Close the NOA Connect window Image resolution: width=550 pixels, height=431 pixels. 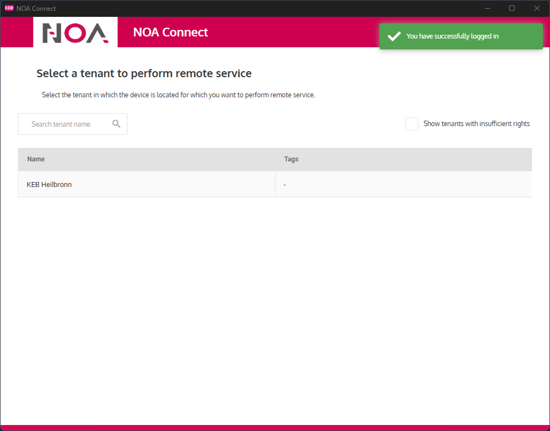pos(537,8)
